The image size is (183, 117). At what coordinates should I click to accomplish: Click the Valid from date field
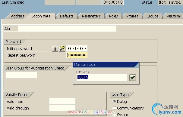tap(62, 101)
